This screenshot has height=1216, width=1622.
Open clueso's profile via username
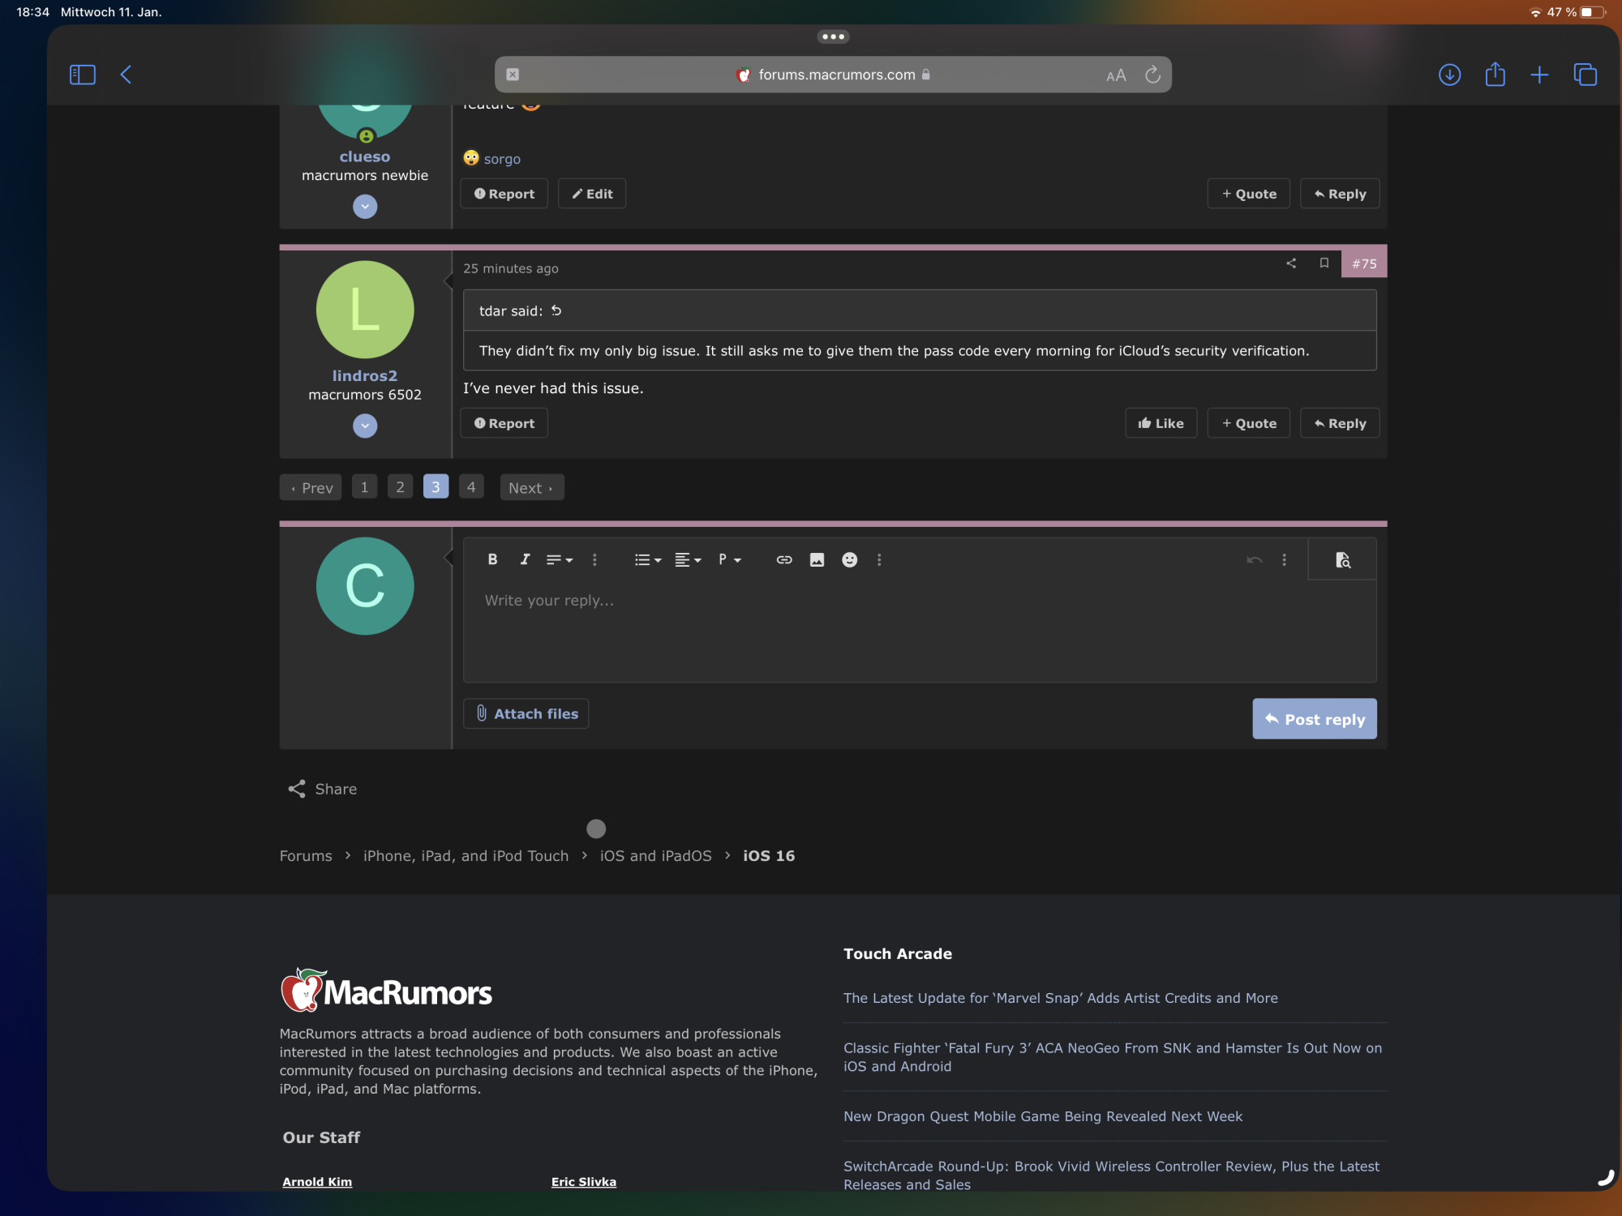pos(365,156)
